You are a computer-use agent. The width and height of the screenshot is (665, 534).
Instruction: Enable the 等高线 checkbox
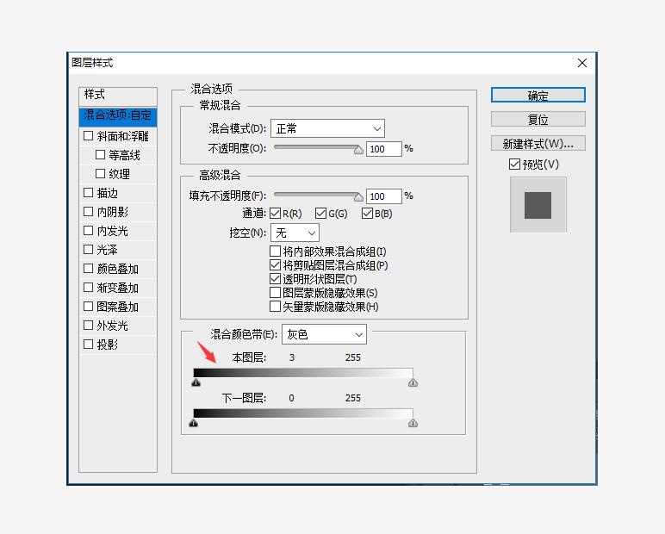[x=100, y=154]
